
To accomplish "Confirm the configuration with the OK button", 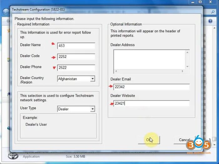I will coord(149,140).
